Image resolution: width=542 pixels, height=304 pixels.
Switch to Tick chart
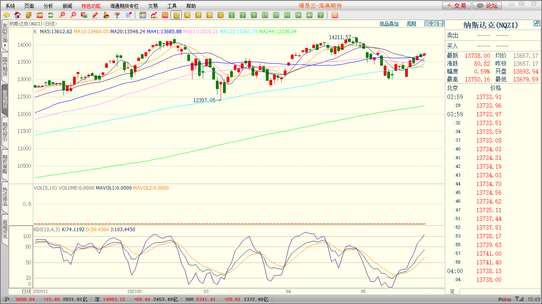coord(165,15)
